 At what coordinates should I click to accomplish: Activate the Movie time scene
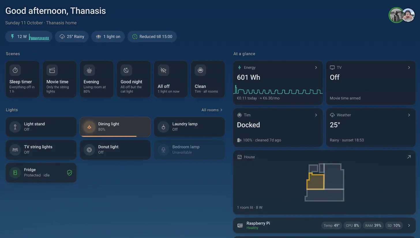pos(60,79)
